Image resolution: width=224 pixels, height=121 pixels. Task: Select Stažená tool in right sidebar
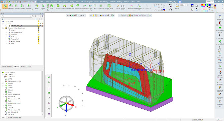coord(220,36)
